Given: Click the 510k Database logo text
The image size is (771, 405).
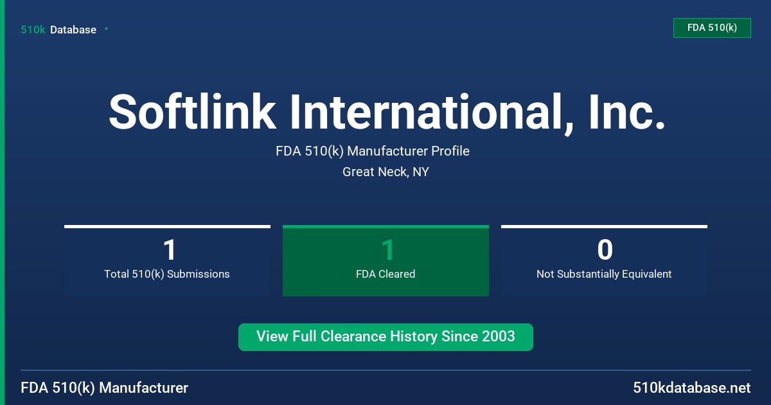Looking at the screenshot, I should click(x=58, y=30).
